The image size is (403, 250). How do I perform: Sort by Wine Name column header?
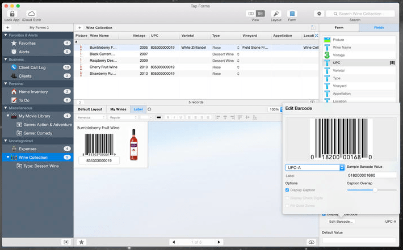click(99, 36)
